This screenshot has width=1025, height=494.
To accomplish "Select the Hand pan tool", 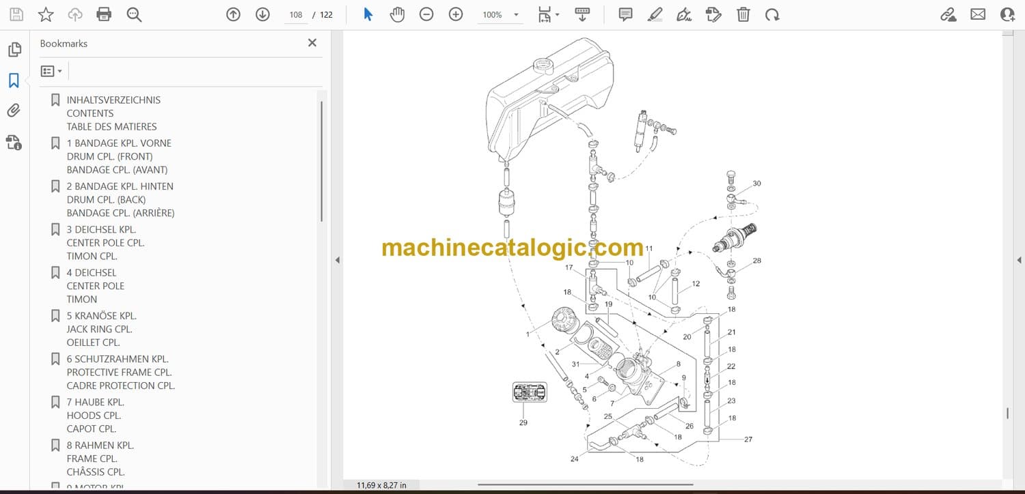I will 397,14.
